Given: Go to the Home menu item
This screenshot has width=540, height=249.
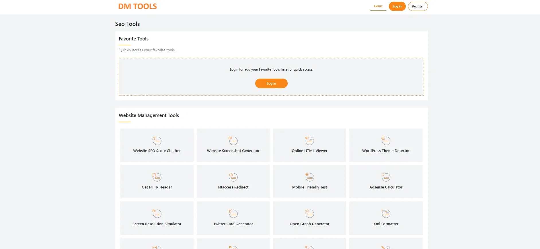Looking at the screenshot, I should 378,6.
